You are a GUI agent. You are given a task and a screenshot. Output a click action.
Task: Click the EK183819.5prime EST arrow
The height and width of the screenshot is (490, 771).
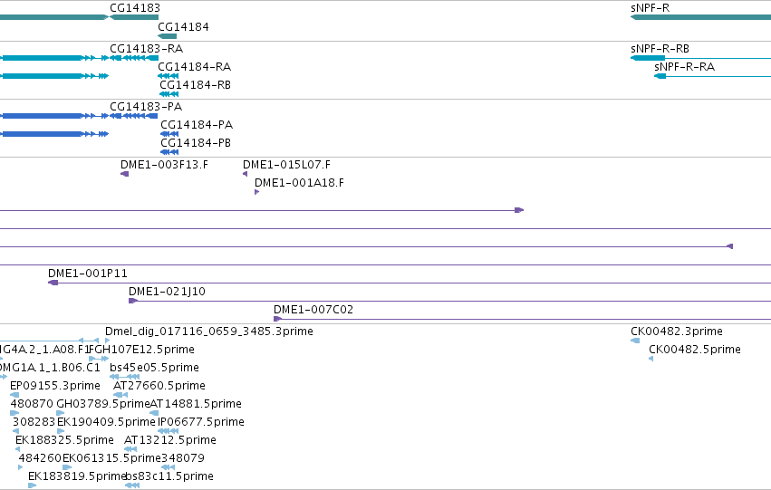pyautogui.click(x=32, y=485)
